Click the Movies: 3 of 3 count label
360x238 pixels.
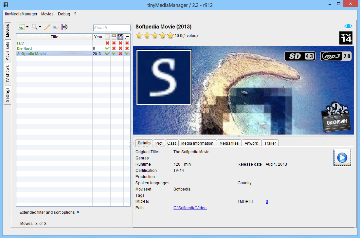pyautogui.click(x=33, y=223)
